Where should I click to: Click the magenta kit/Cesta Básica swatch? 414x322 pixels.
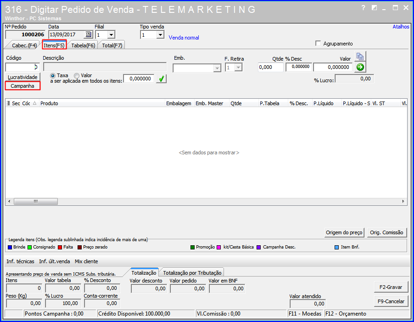[x=218, y=247]
